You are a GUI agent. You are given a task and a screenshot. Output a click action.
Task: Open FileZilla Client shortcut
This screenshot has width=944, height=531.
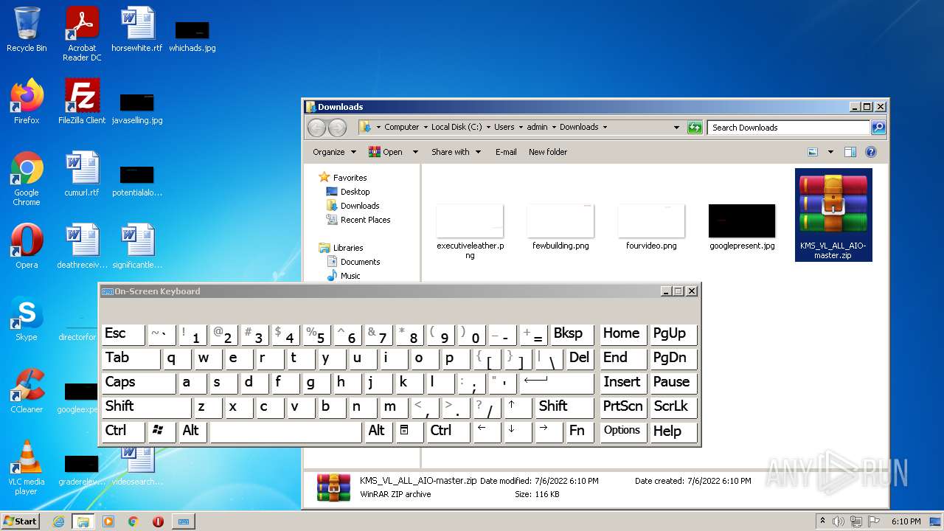82,102
